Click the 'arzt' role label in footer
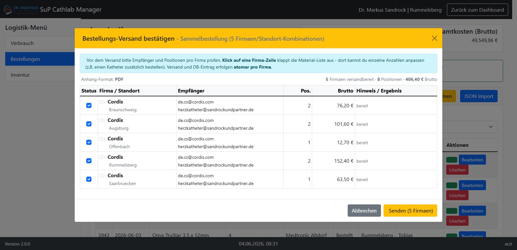The width and height of the screenshot is (517, 250). (x=508, y=244)
